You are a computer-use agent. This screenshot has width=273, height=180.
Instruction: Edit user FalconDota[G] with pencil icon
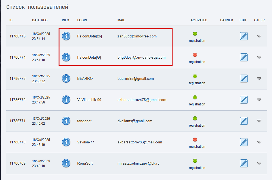coord(244,57)
